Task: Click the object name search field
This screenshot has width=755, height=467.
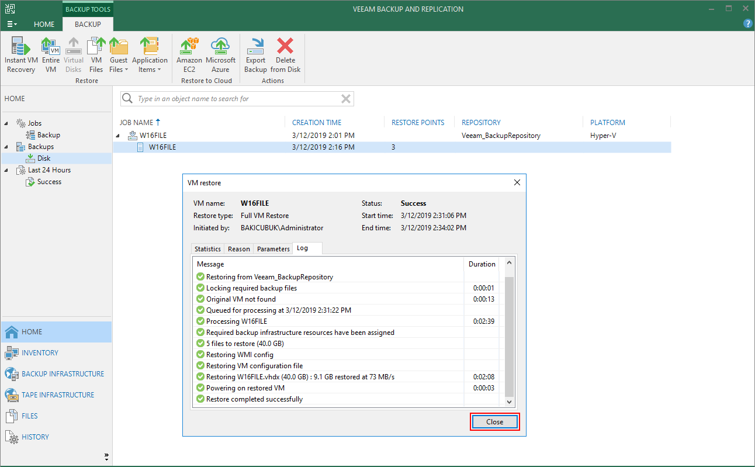Action: (237, 99)
